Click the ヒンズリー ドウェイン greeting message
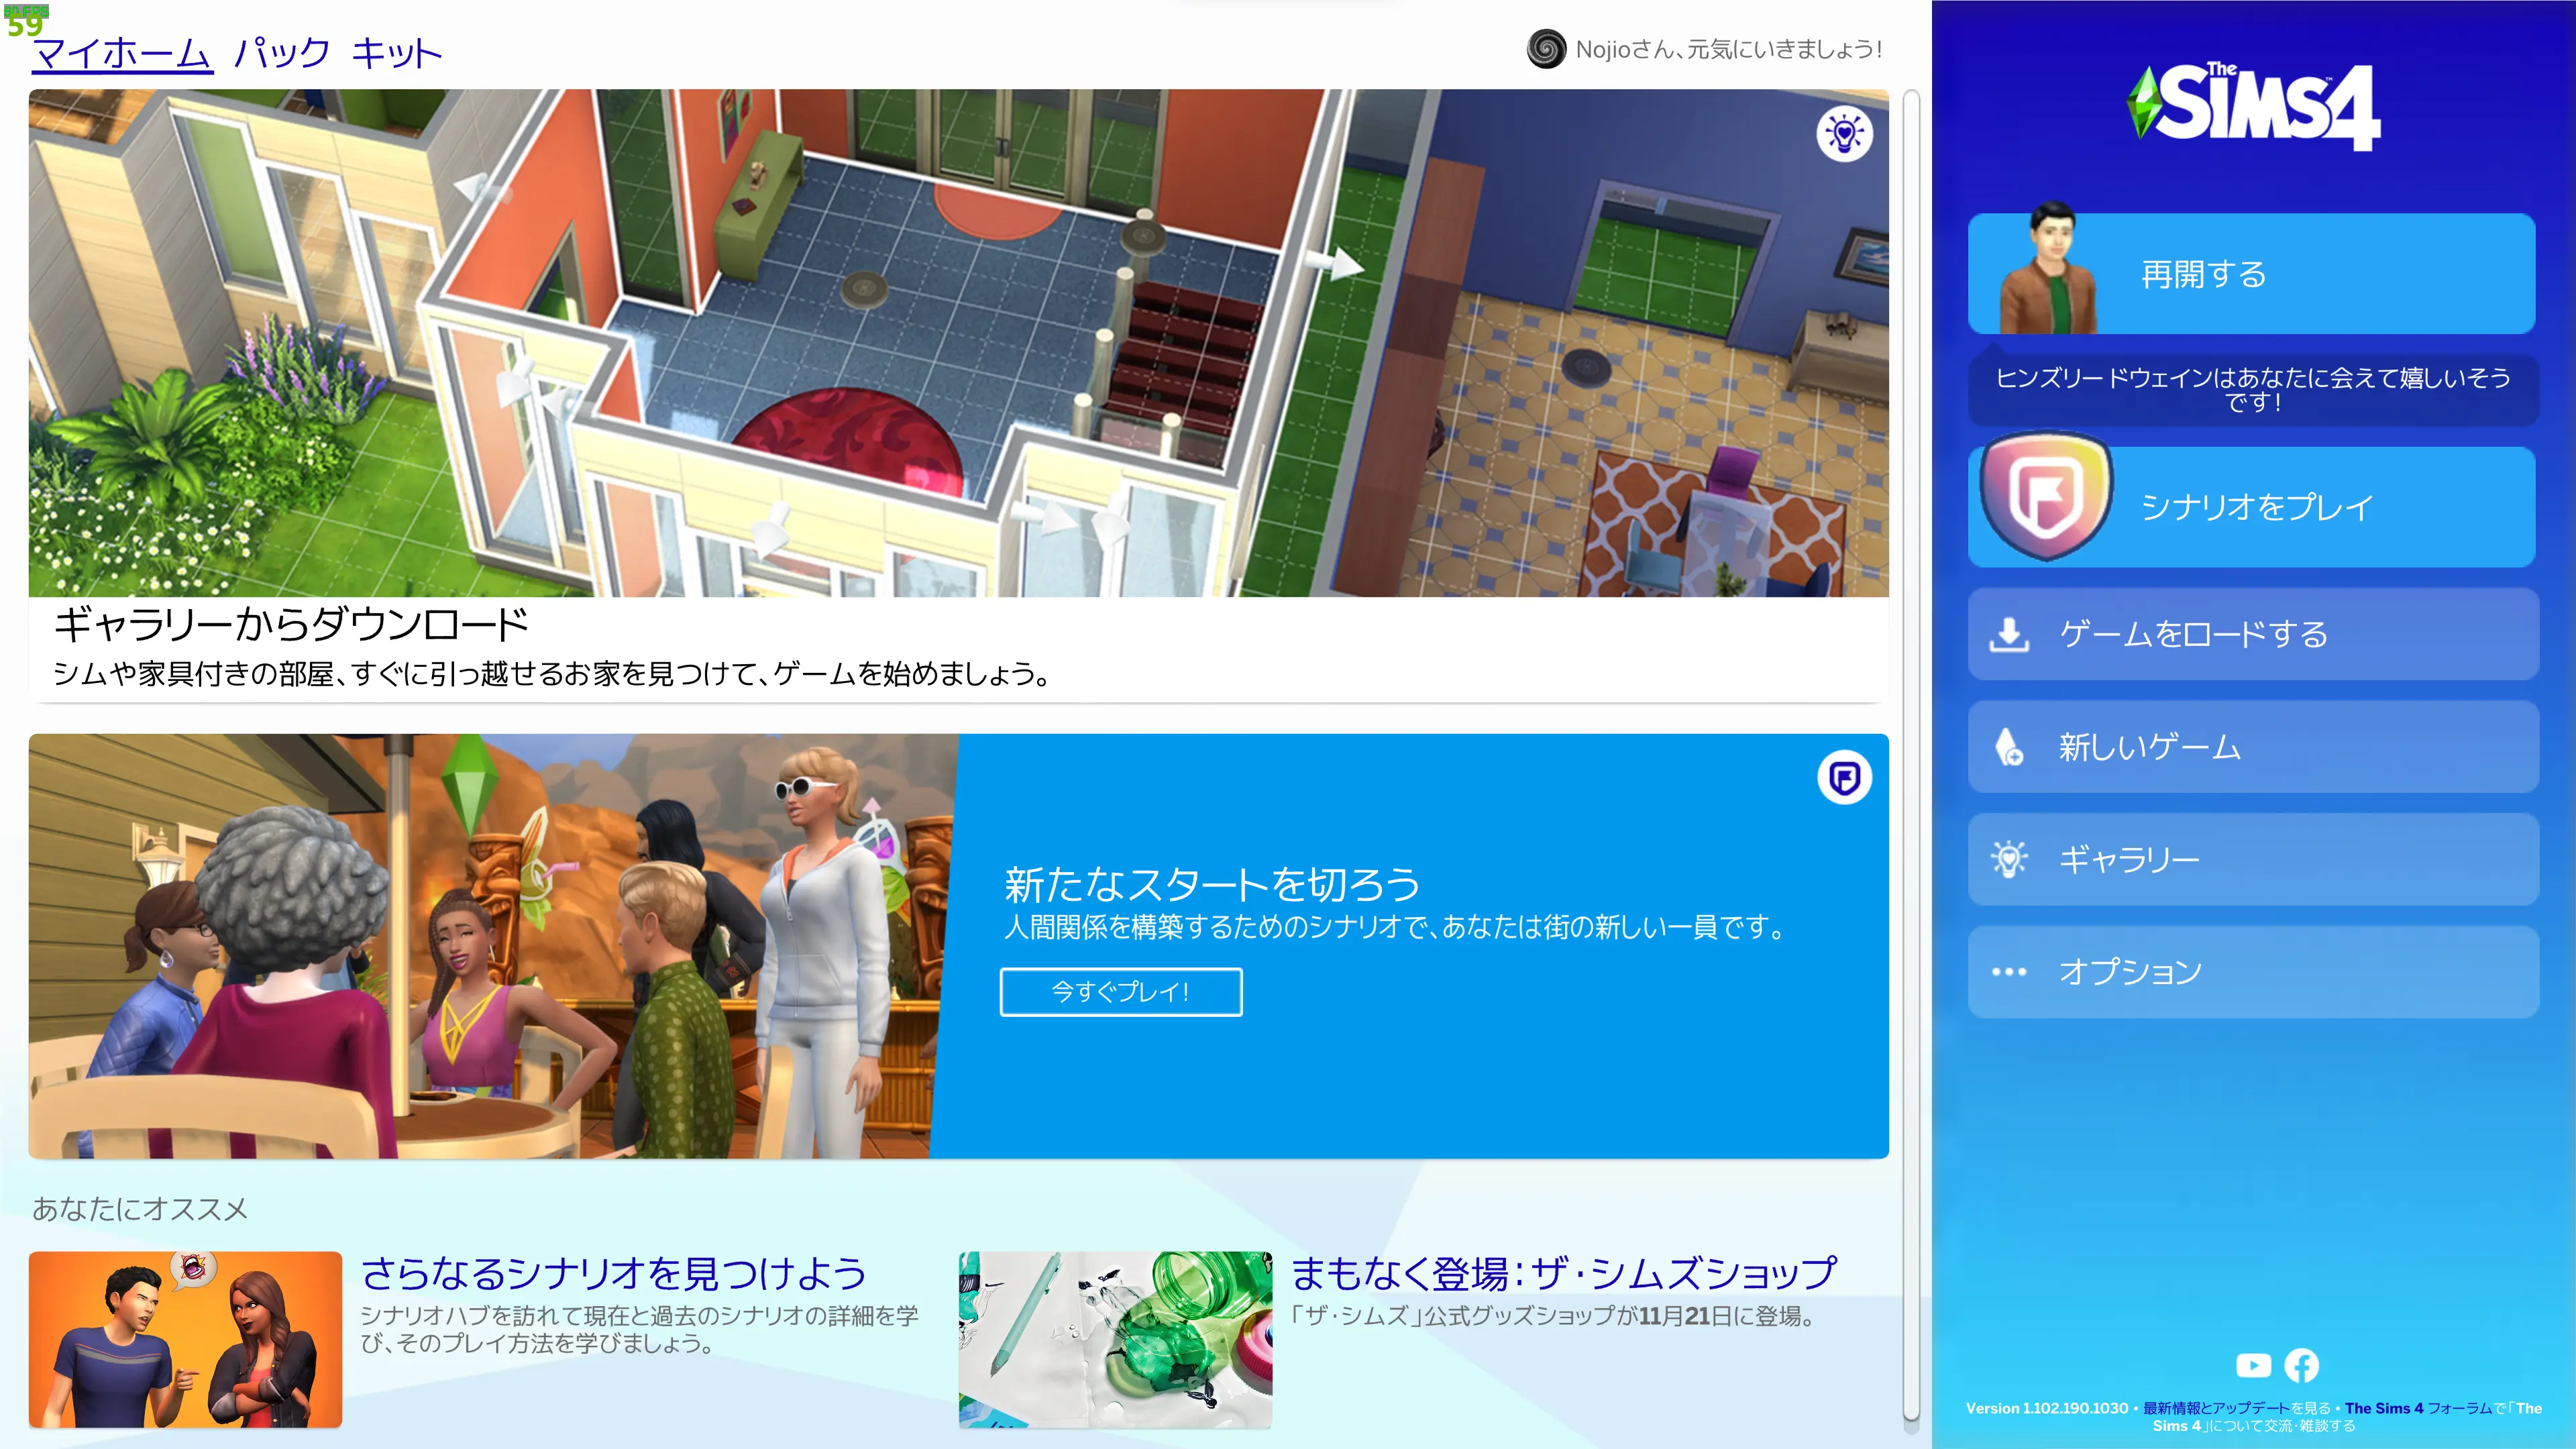Image resolution: width=2576 pixels, height=1449 pixels. coord(2252,389)
